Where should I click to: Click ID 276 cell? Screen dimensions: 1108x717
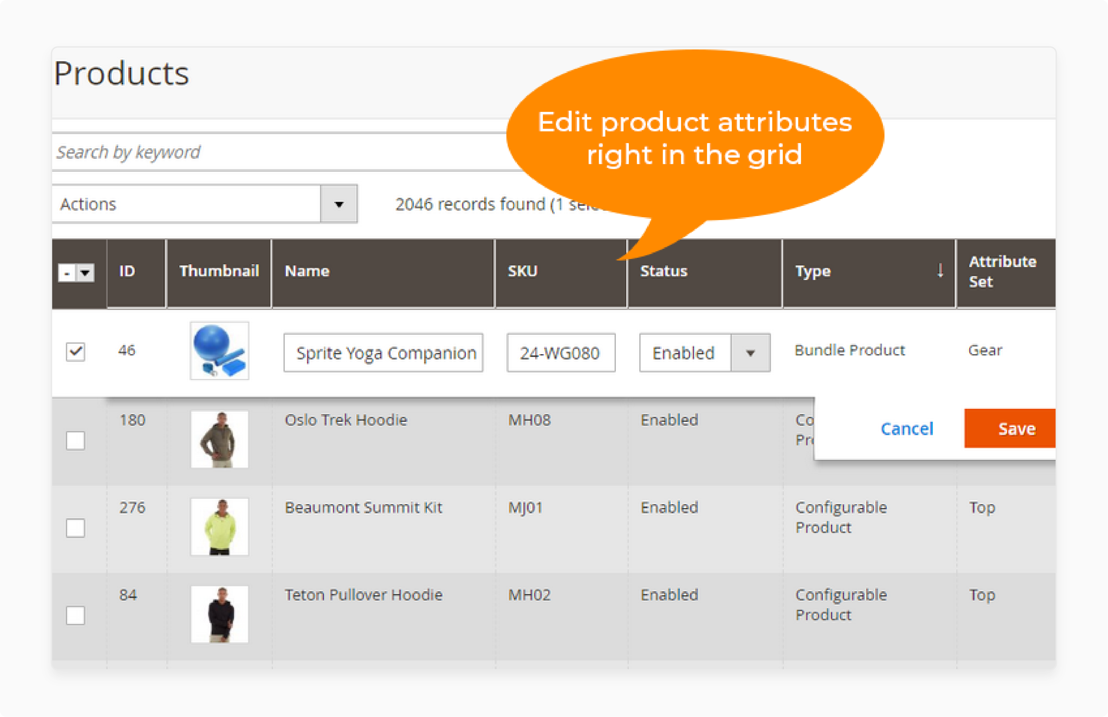(133, 507)
